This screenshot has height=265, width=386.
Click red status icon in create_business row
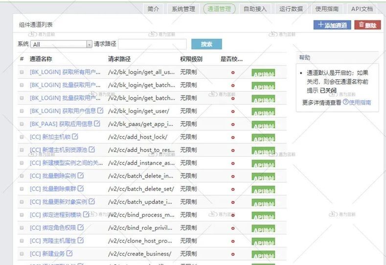point(233,254)
